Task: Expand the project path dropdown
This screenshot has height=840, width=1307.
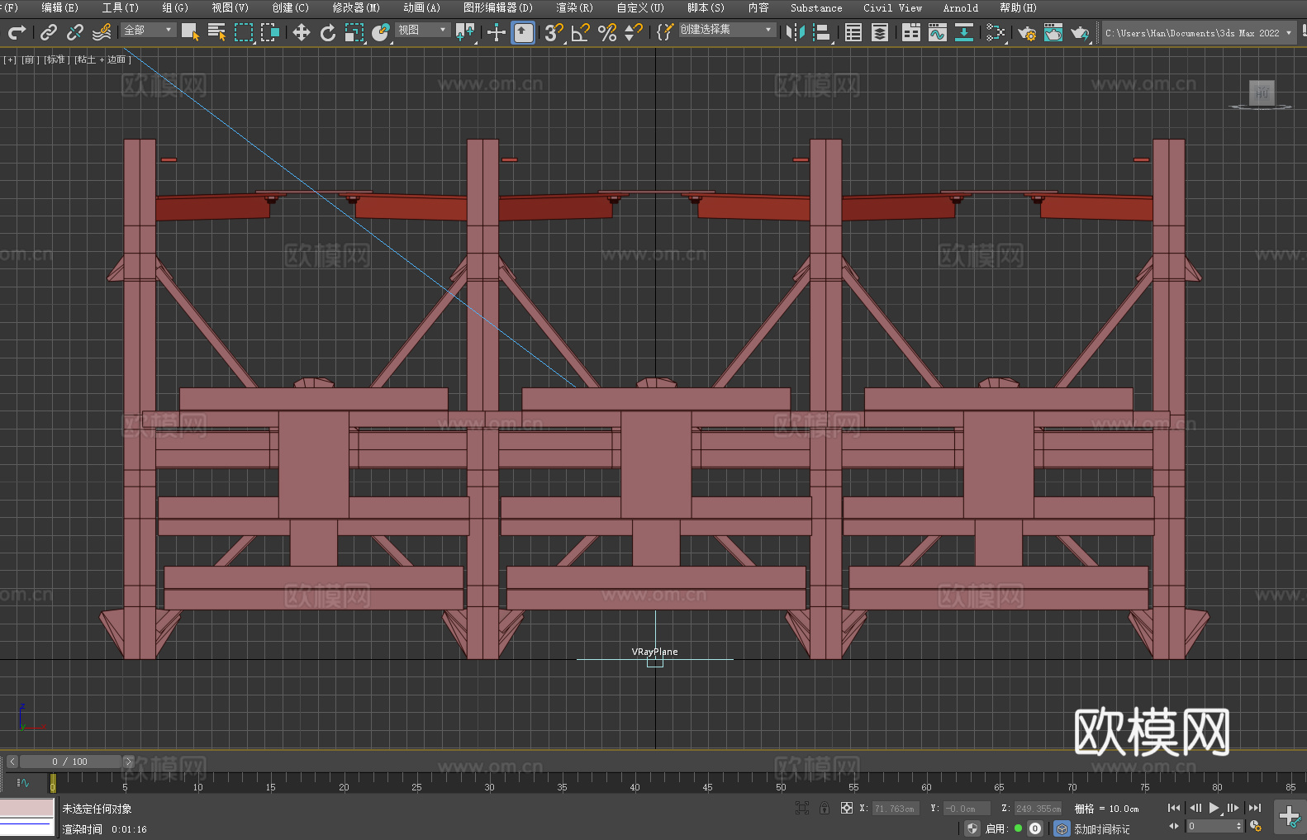Action: [1288, 33]
